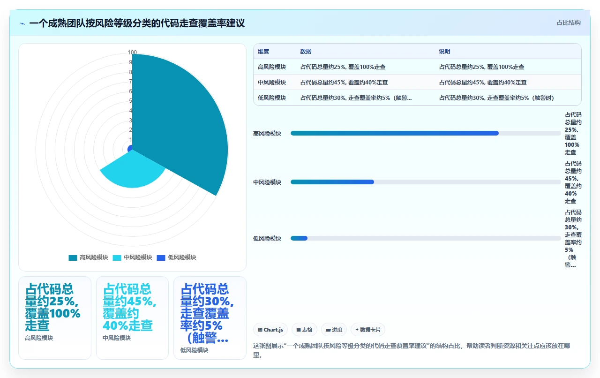
Task: Click the 中风险模块 progress bar
Action: tap(426, 182)
